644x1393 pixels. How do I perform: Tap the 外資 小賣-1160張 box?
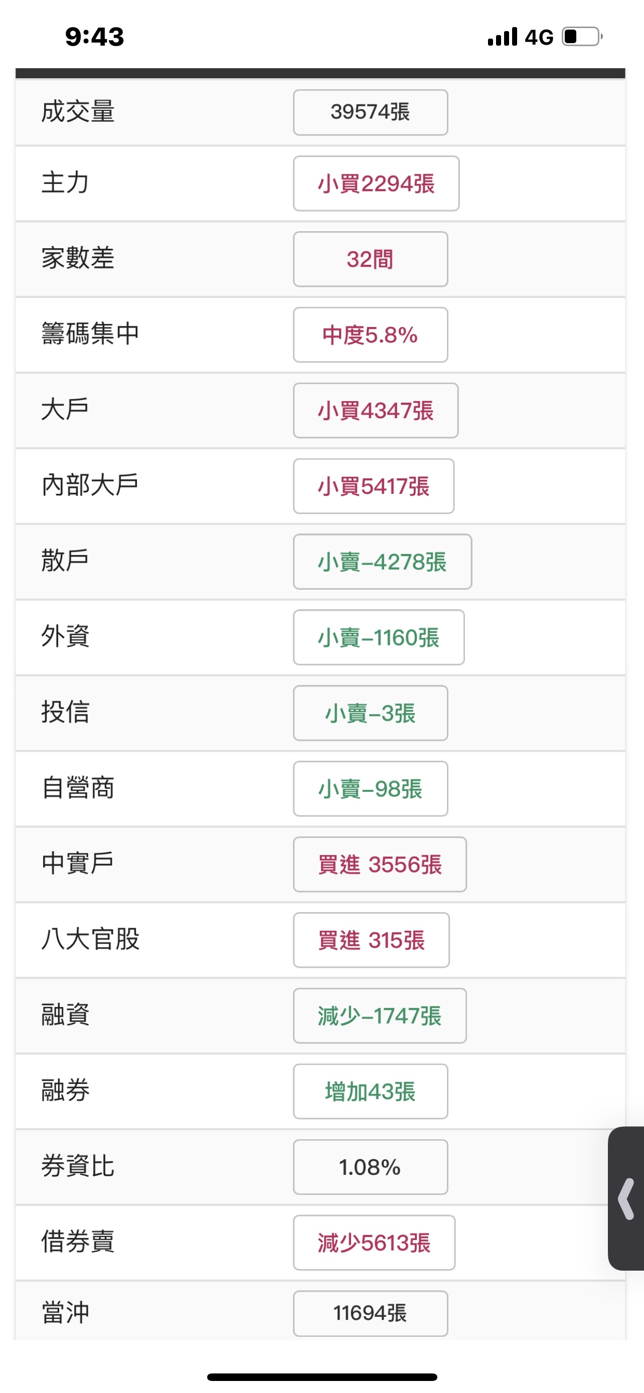point(379,638)
